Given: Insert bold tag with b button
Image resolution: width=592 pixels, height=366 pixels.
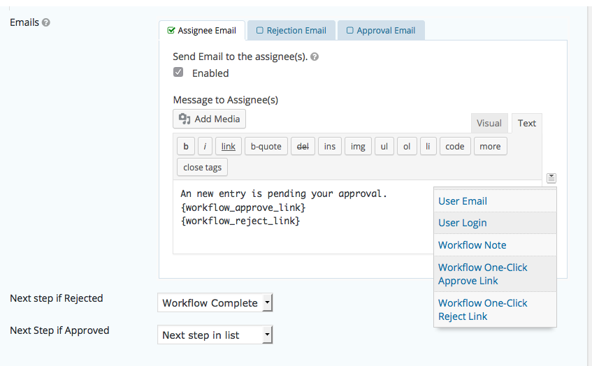Looking at the screenshot, I should pos(186,146).
